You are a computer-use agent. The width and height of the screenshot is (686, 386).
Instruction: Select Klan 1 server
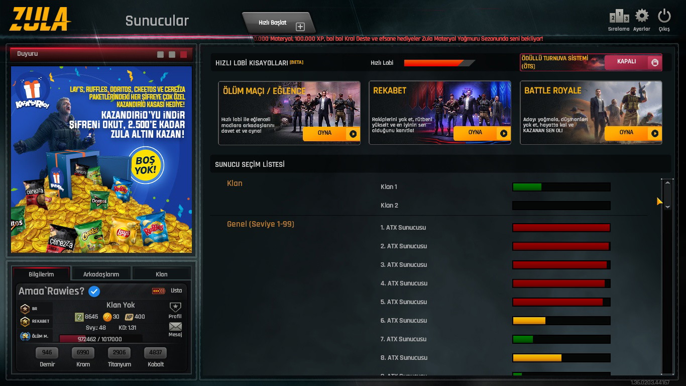pyautogui.click(x=389, y=187)
